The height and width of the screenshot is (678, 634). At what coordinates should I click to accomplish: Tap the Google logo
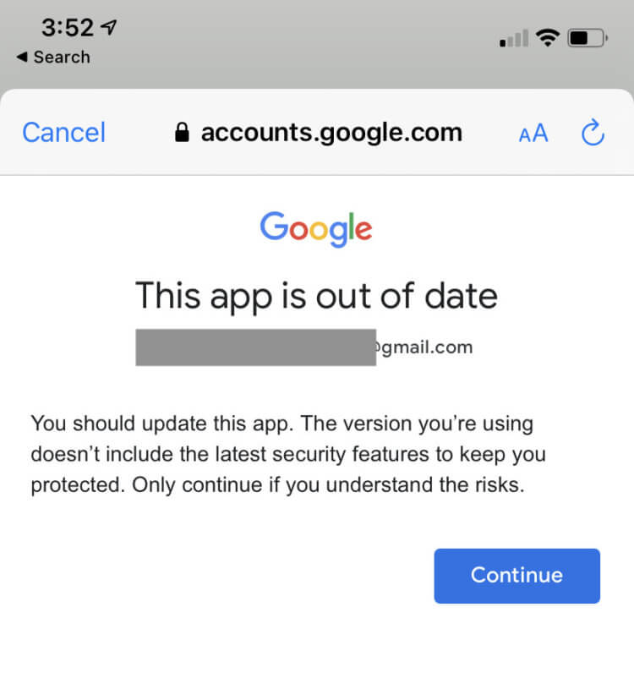[x=316, y=227]
